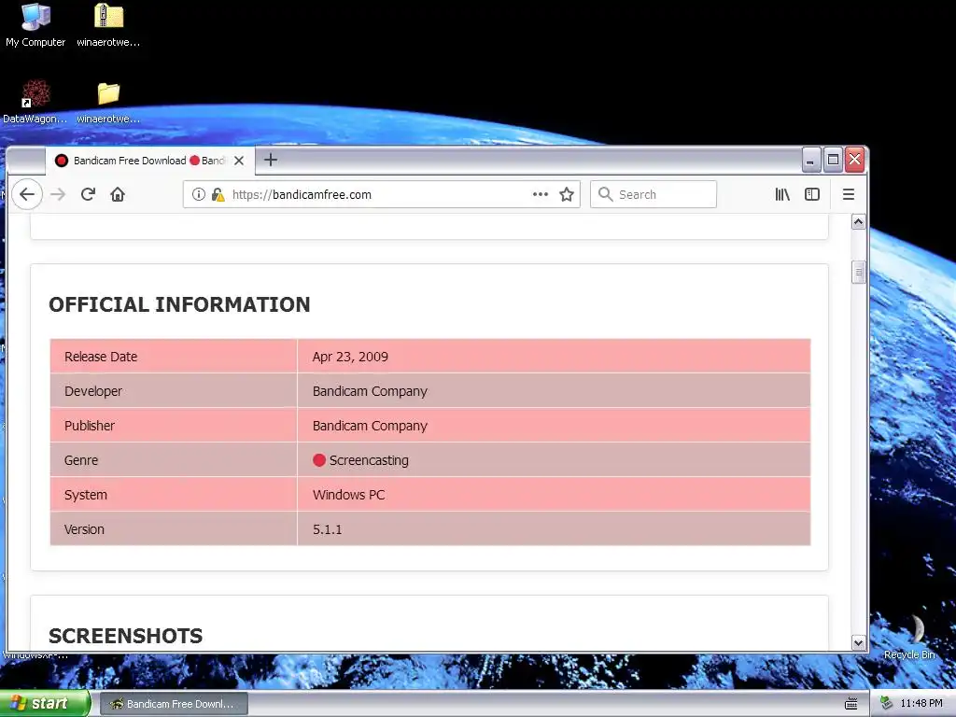
Task: Select the winaerotweaker folder icon
Action: pyautogui.click(x=108, y=102)
